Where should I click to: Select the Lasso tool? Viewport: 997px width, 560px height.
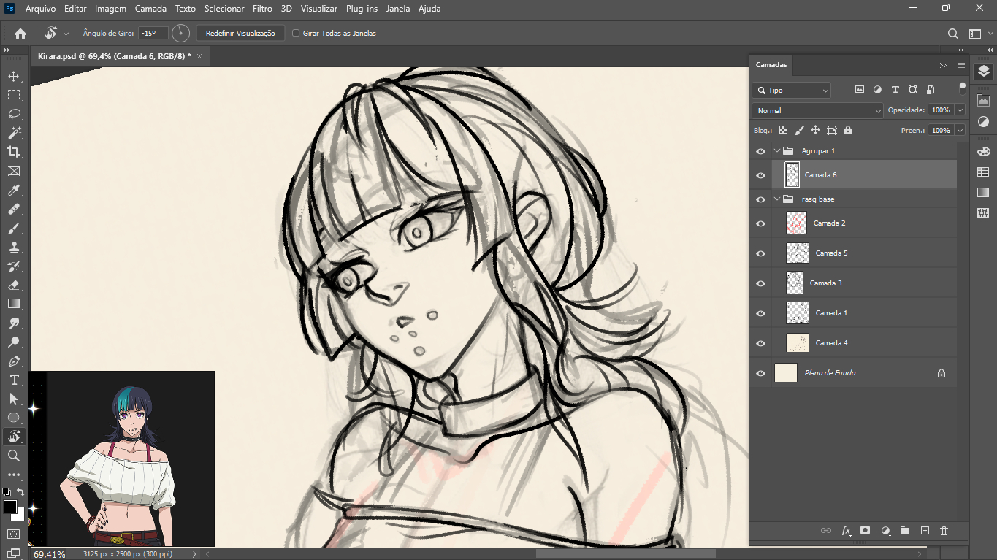point(14,114)
